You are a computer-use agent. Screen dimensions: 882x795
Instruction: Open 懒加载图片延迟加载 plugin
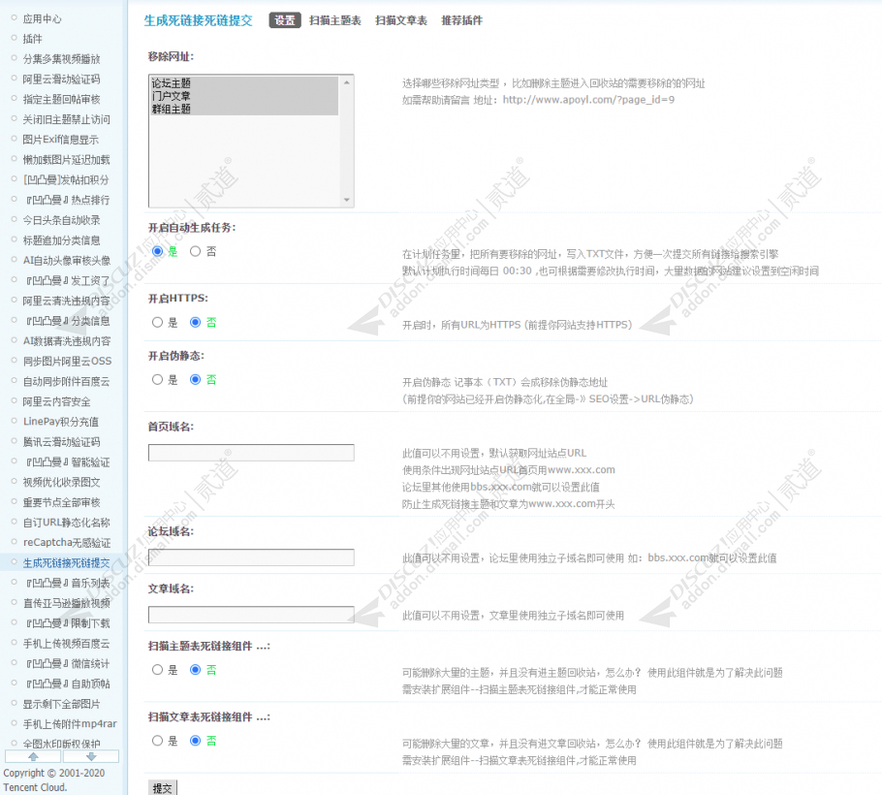pyautogui.click(x=66, y=160)
